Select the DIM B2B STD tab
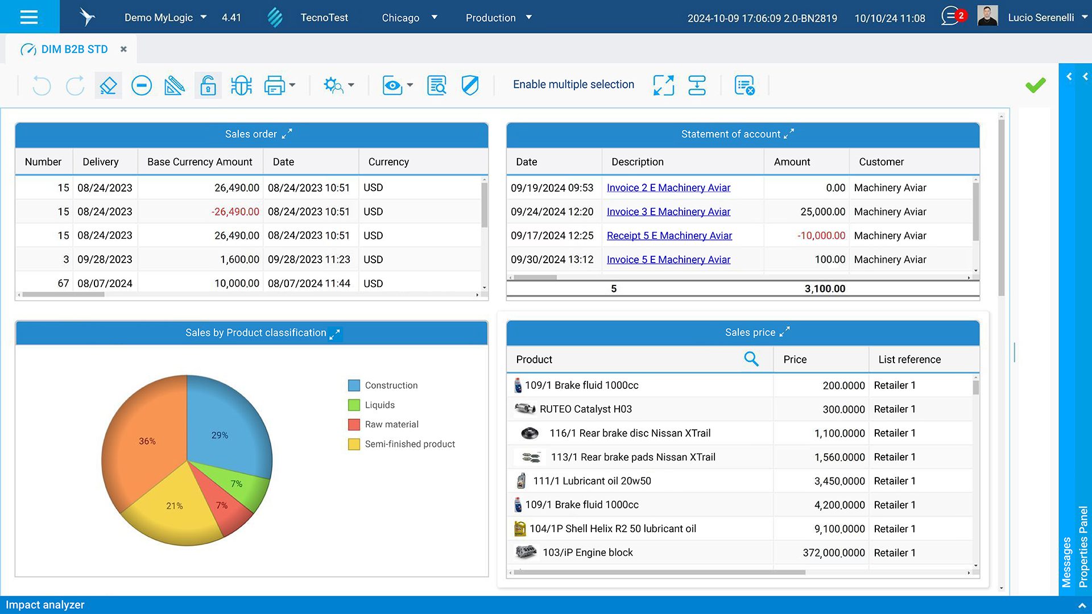This screenshot has width=1092, height=614. tap(74, 49)
